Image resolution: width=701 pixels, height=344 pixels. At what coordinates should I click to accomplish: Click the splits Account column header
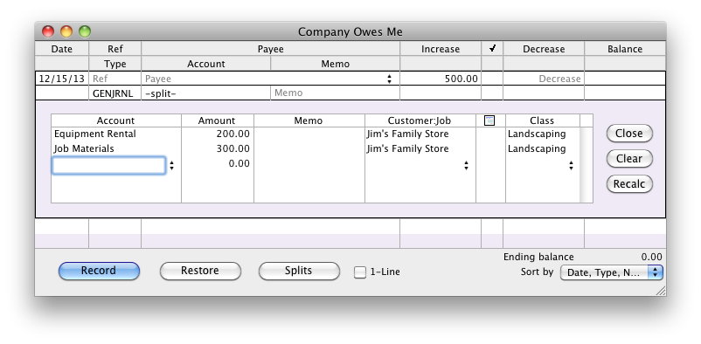pos(115,120)
